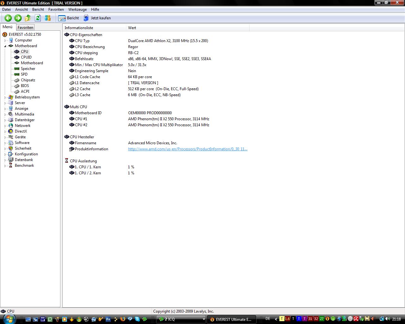Expand the Datenträger tree node

(x=5, y=120)
